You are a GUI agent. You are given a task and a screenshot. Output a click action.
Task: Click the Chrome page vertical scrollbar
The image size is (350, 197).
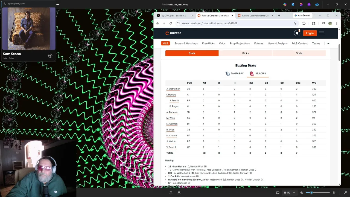pyautogui.click(x=339, y=53)
